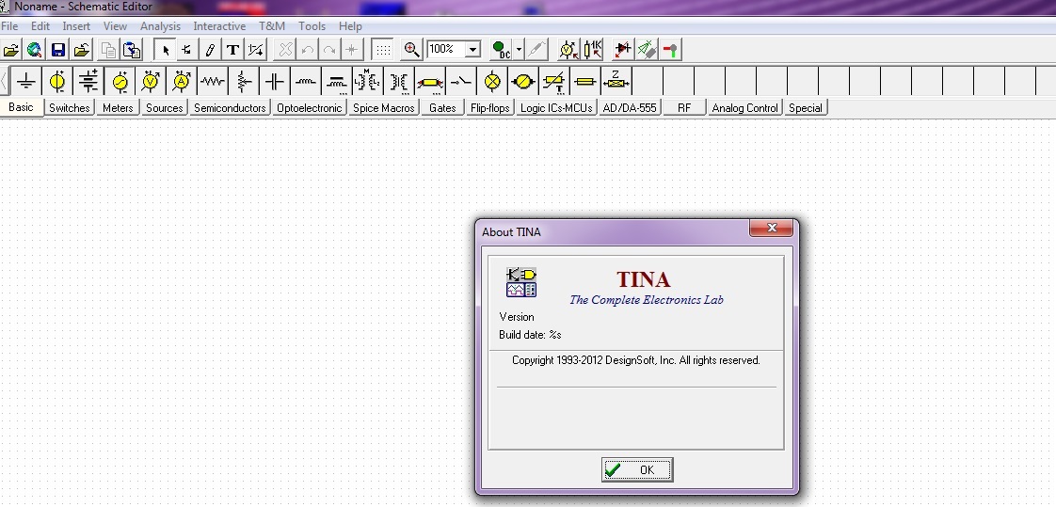Viewport: 1056px width, 507px height.
Task: Click the Redo arrow icon
Action: coord(329,49)
